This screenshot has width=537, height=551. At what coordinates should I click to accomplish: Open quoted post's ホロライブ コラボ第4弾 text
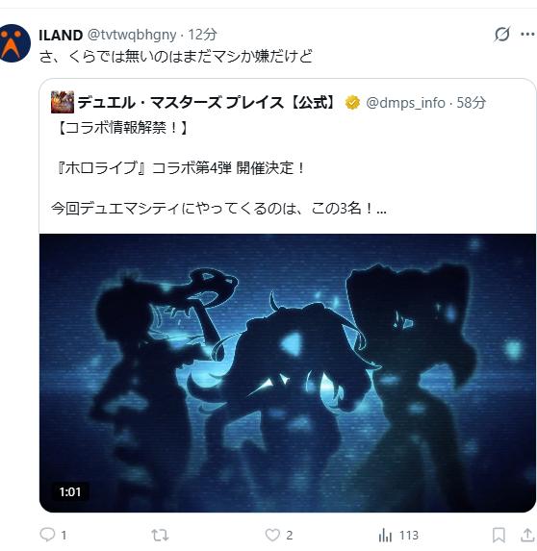point(179,168)
